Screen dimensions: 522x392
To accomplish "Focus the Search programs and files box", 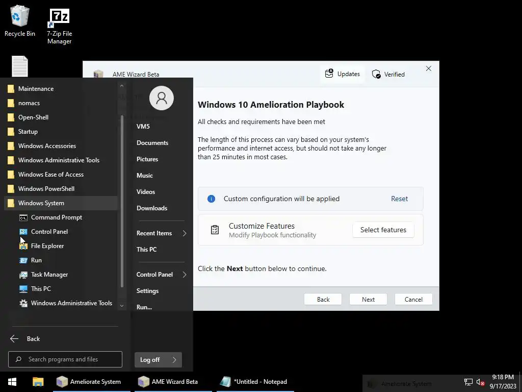I will point(65,359).
